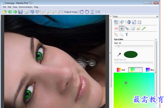
Task: Open the Edit menu
Action: [9, 7]
